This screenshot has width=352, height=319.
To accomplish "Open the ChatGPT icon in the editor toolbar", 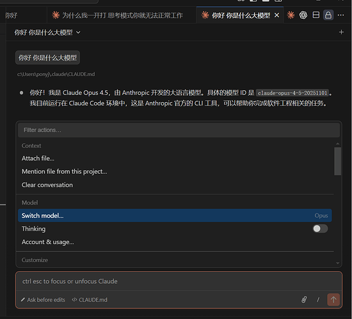I will (303, 15).
